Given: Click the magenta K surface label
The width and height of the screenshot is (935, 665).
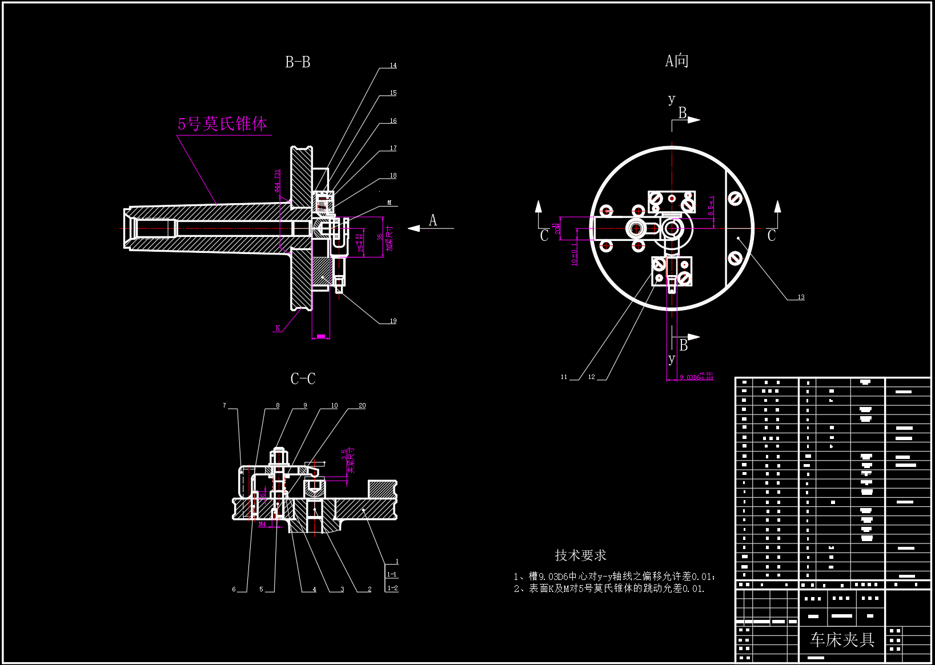Looking at the screenshot, I should pos(278,329).
